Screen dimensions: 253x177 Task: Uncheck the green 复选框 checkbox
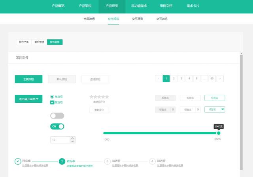pos(52,102)
